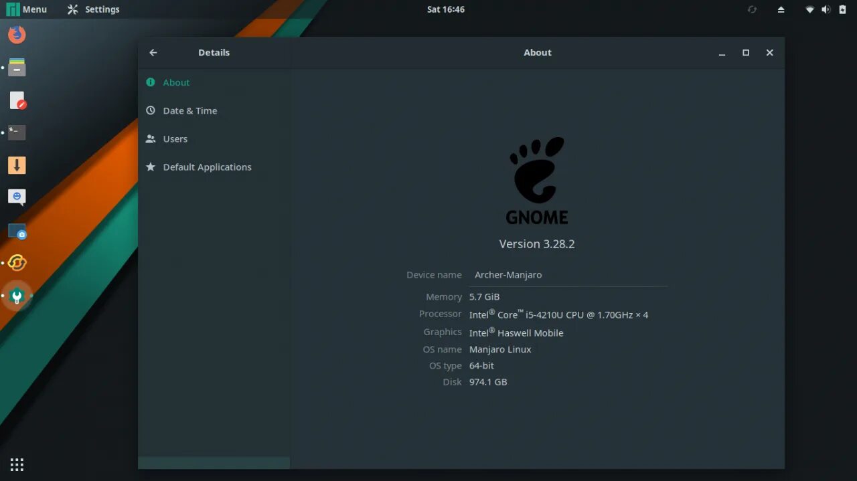Open Date & Time settings
This screenshot has height=481, width=857.
(214, 110)
